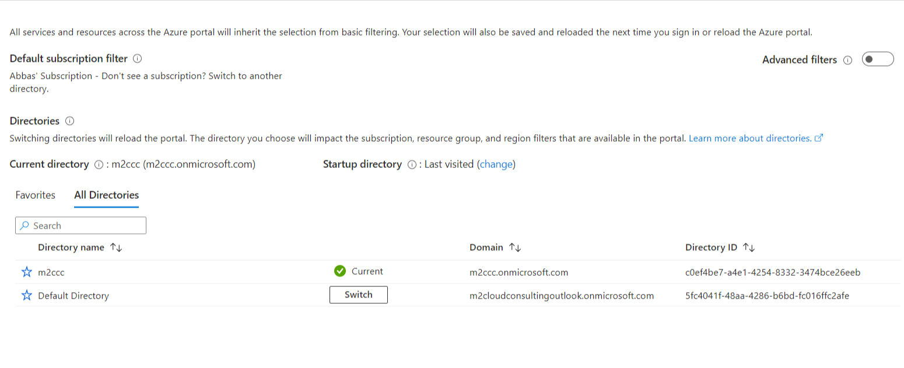Sort by Directory ID arrows

[x=749, y=248]
